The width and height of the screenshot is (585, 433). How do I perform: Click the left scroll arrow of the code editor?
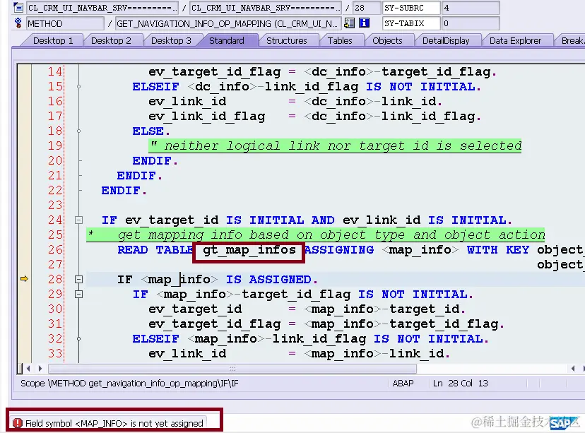[28, 369]
